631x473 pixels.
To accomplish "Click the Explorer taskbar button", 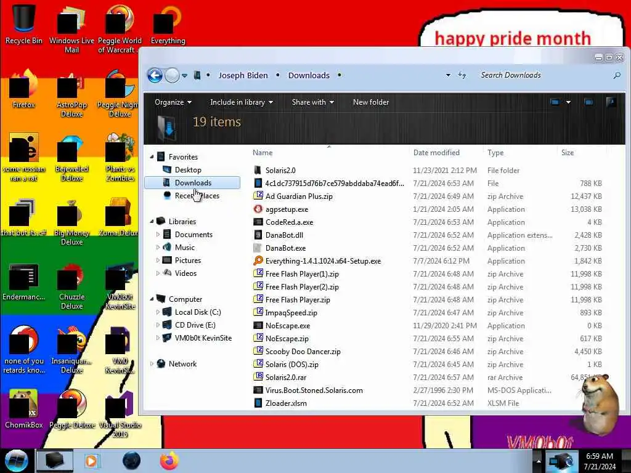I will click(x=55, y=461).
